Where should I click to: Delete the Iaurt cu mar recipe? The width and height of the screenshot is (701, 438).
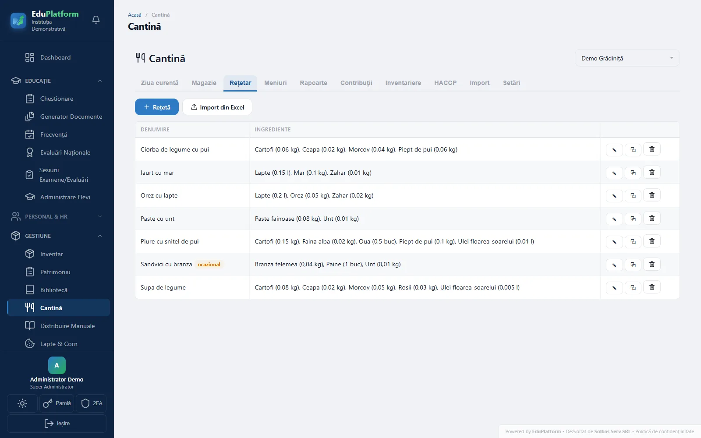pos(652,172)
